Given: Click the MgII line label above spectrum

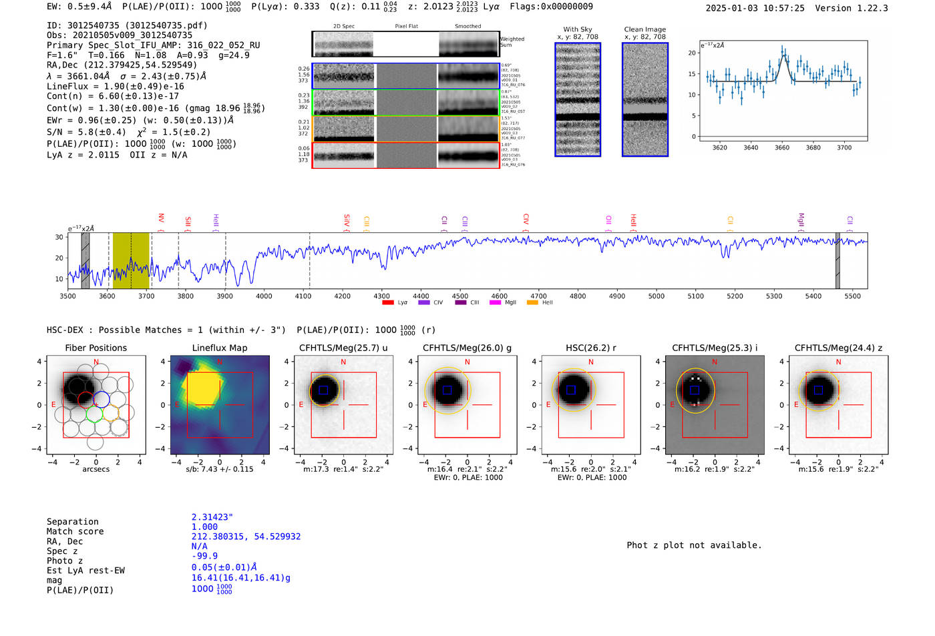Looking at the screenshot, I should (801, 220).
